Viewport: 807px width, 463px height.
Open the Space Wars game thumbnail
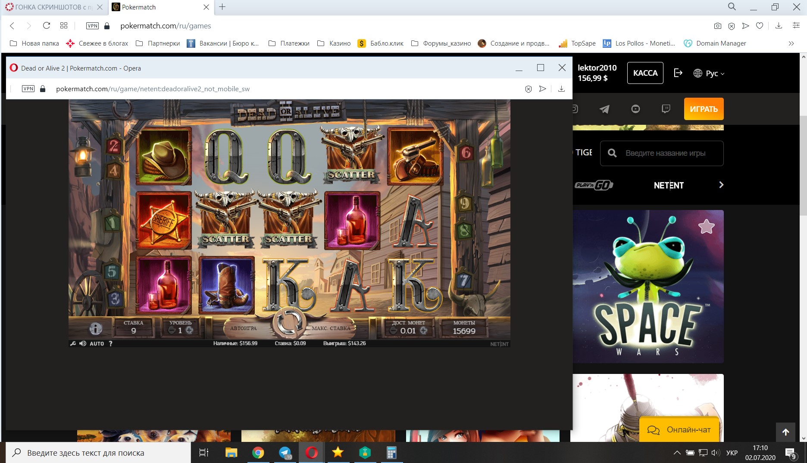[648, 287]
